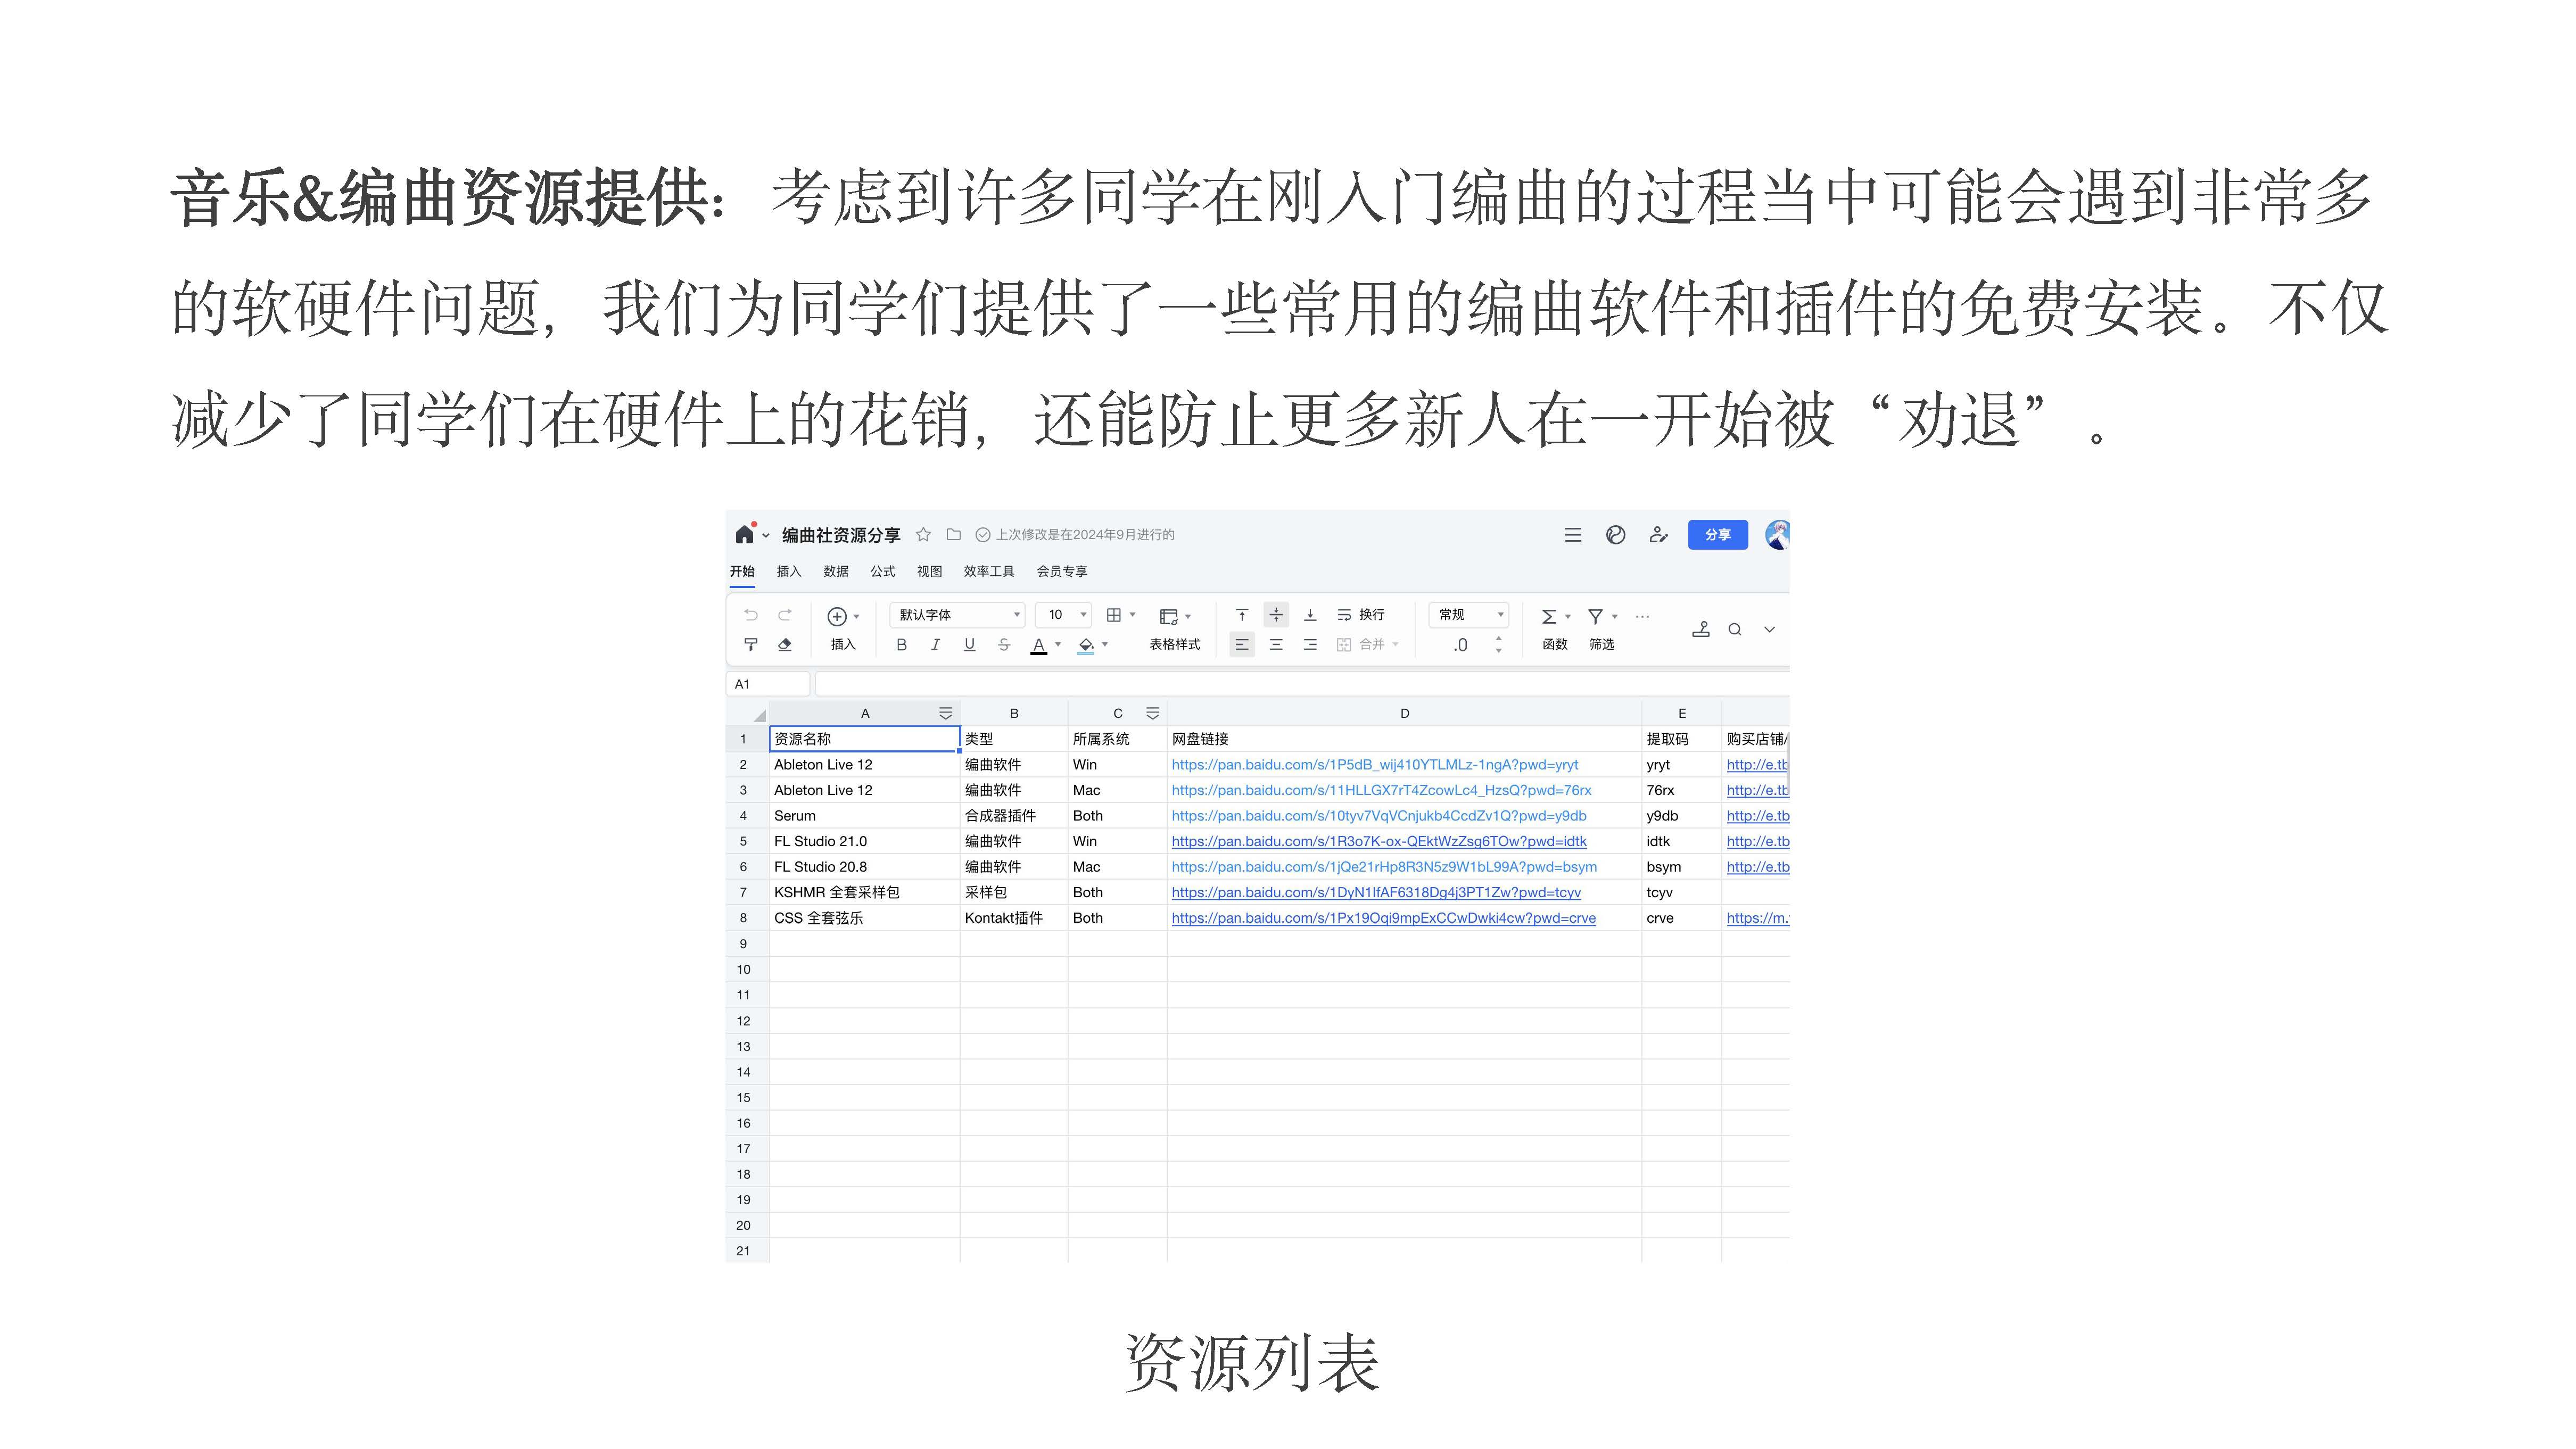Click the blue 分享 button
Image resolution: width=2576 pixels, height=1449 pixels.
point(1717,535)
